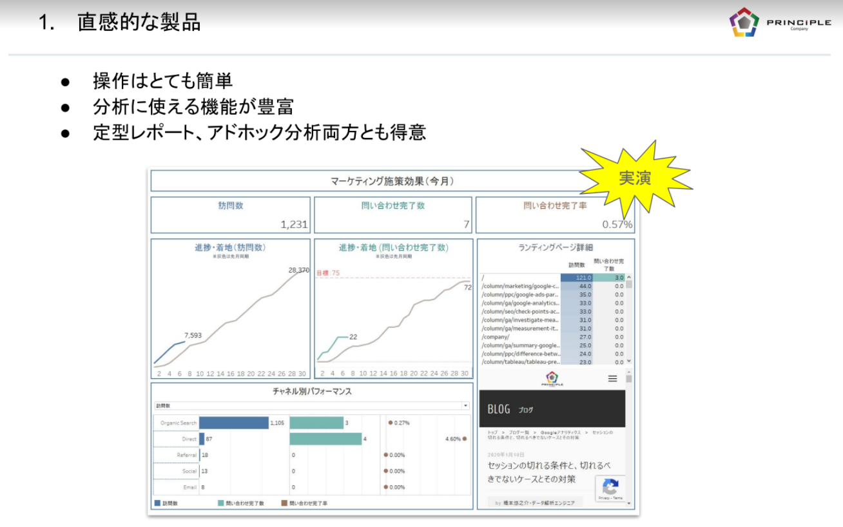Open the 訪問数 metric dropdown in channel panel
This screenshot has height=527, width=843.
pos(311,406)
